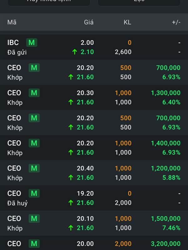Open the CEO order with 6.40% gain

pos(94,97)
